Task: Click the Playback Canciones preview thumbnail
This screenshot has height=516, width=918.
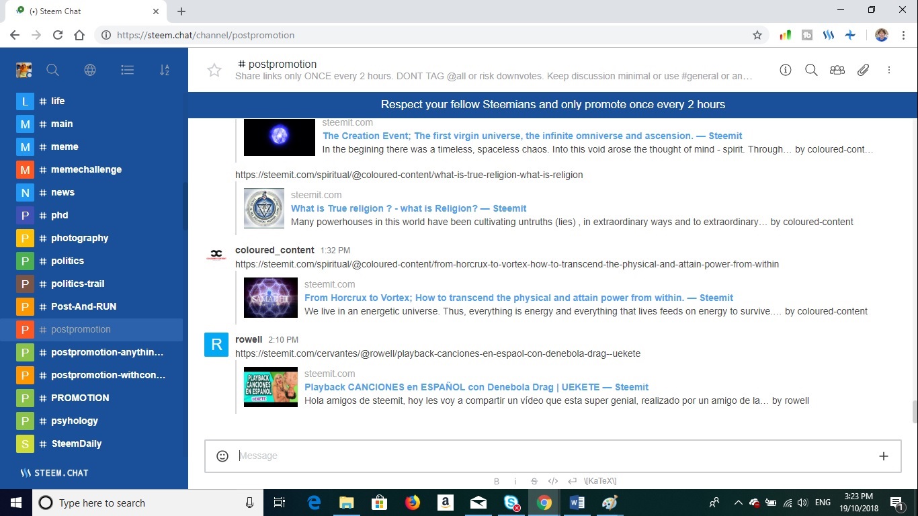Action: (x=271, y=387)
